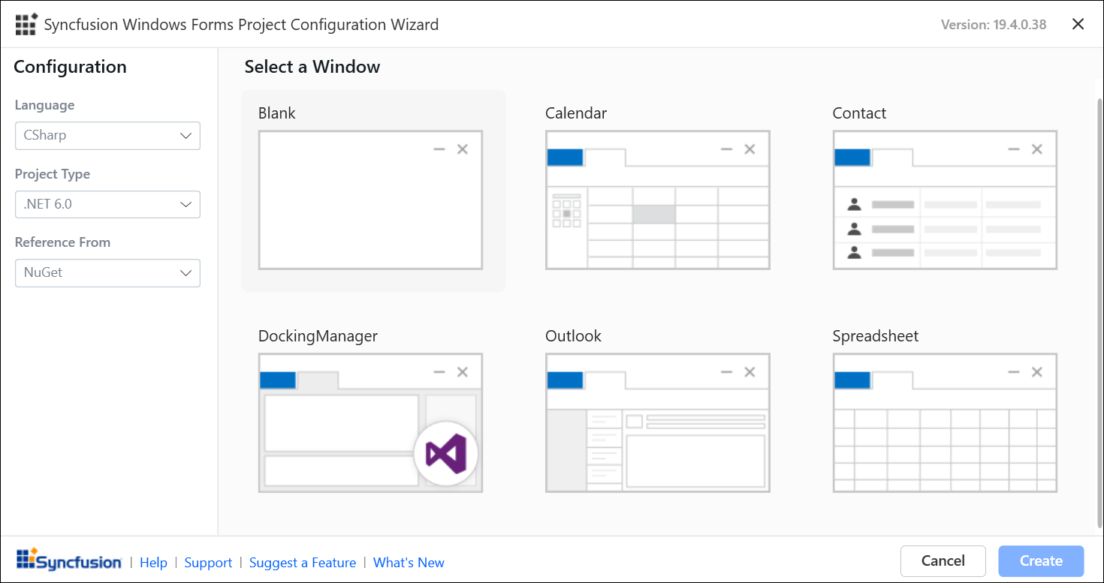1104x583 pixels.
Task: Choose the Outlook window template
Action: 657,422
